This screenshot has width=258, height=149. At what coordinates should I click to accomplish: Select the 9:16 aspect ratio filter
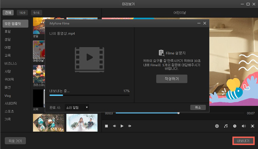(x=36, y=13)
